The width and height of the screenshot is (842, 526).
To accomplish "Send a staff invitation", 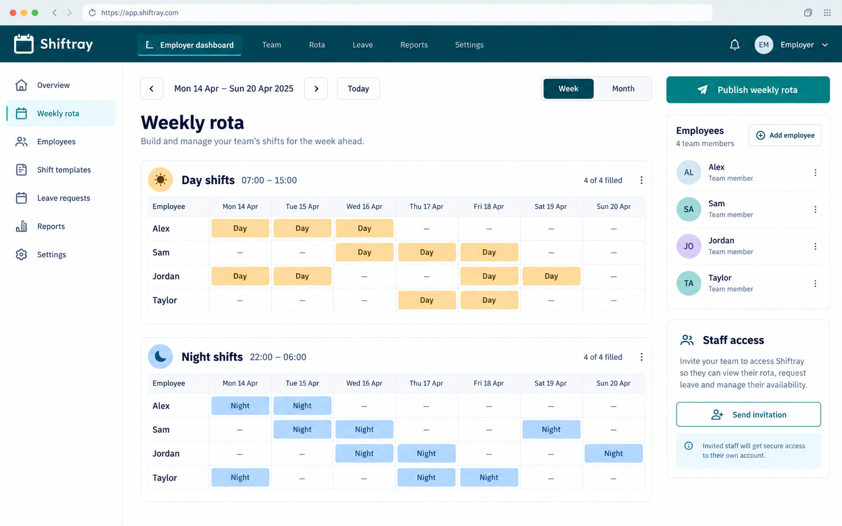I will pos(748,415).
